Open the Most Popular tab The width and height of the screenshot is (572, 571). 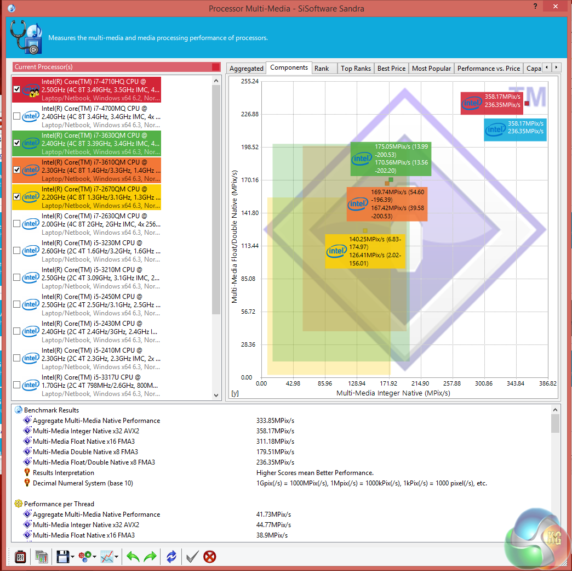(x=431, y=69)
